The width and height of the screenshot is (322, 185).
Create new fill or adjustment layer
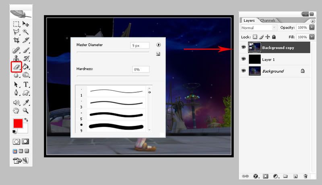[276, 176]
